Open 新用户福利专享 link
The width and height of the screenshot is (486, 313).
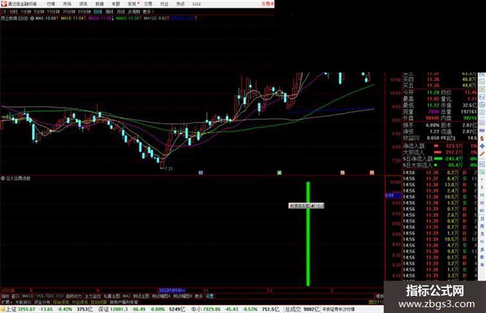click(x=124, y=302)
